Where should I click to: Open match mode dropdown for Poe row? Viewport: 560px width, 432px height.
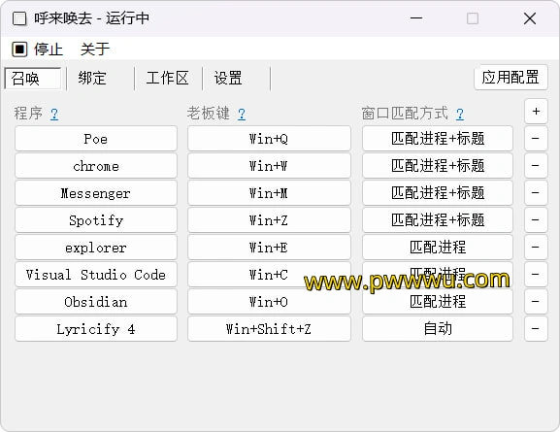coord(438,138)
